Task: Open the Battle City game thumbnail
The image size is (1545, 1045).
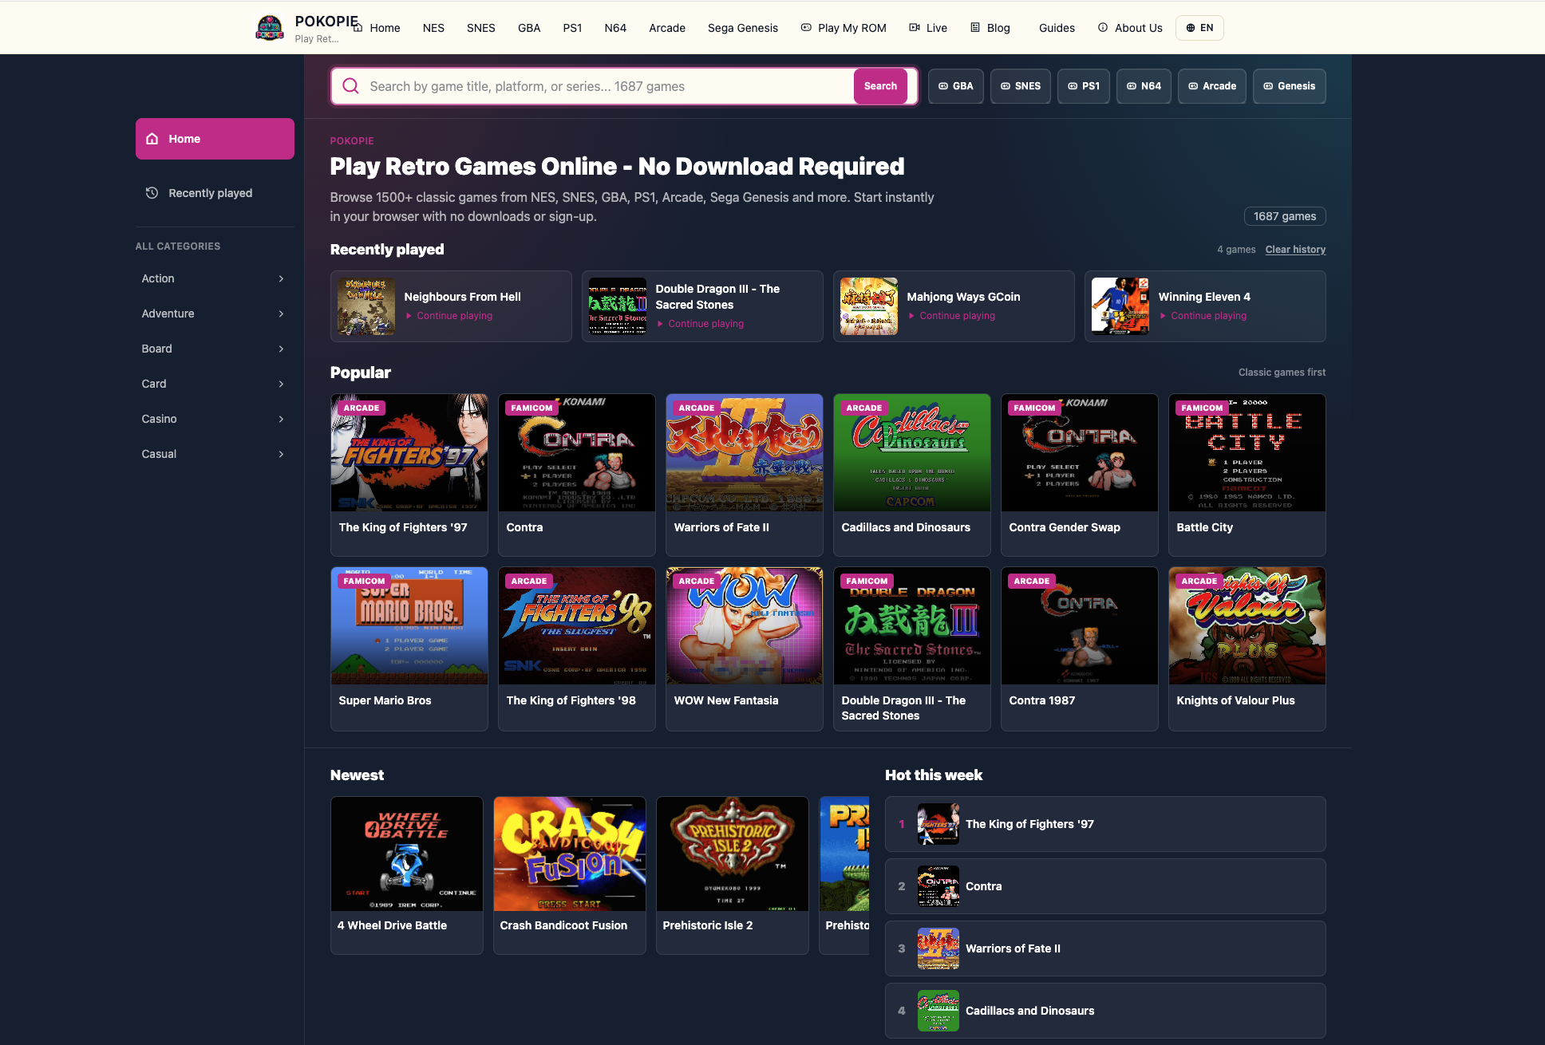Action: click(1247, 452)
